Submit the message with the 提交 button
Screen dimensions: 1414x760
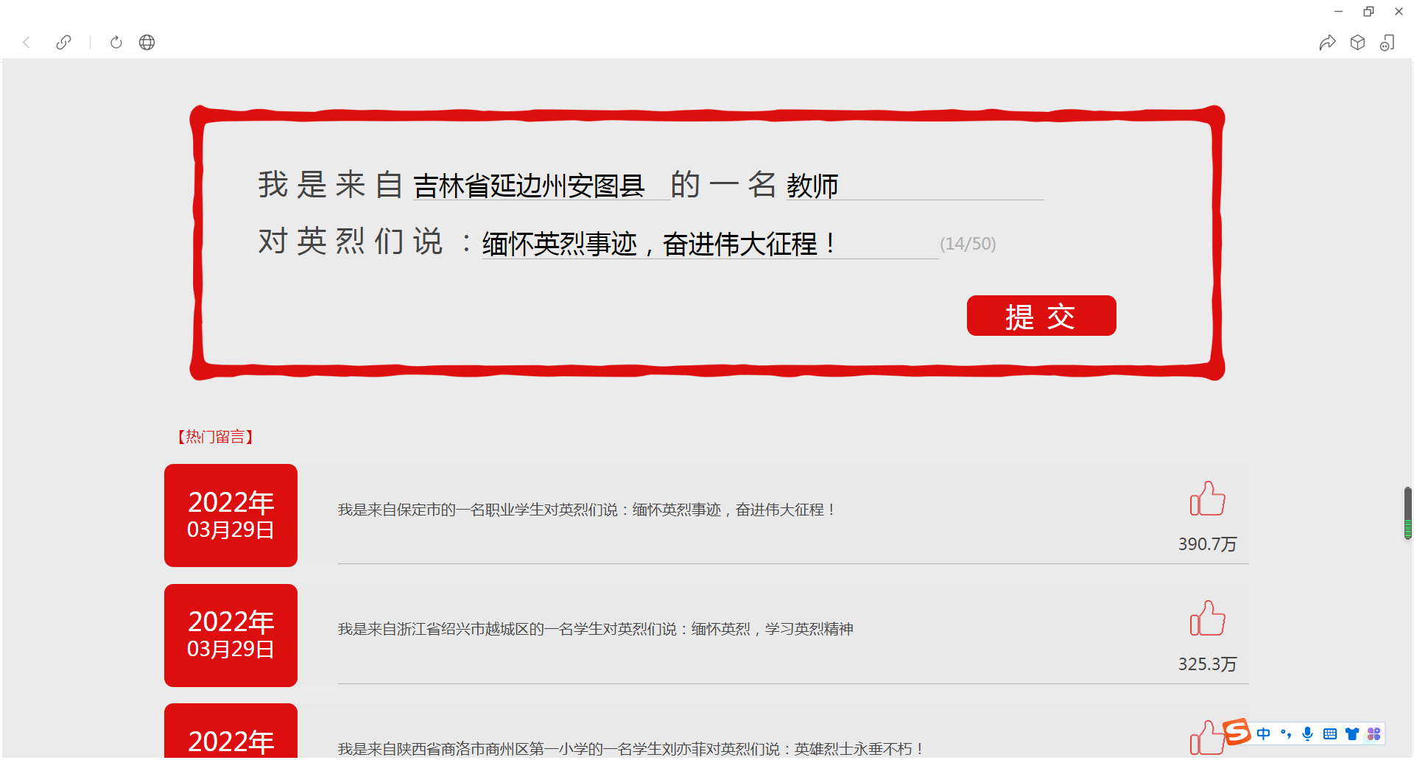click(1041, 316)
